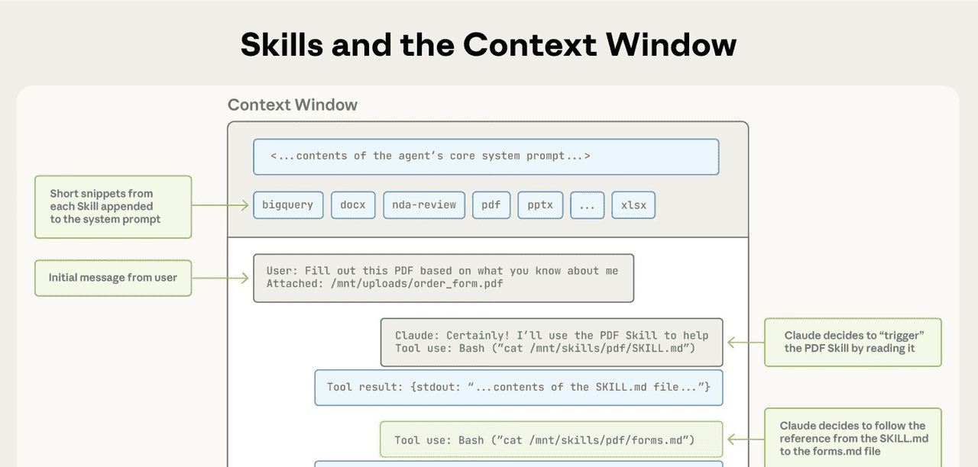Click the SKILL.md tool result box
978x467 pixels.
(x=518, y=388)
